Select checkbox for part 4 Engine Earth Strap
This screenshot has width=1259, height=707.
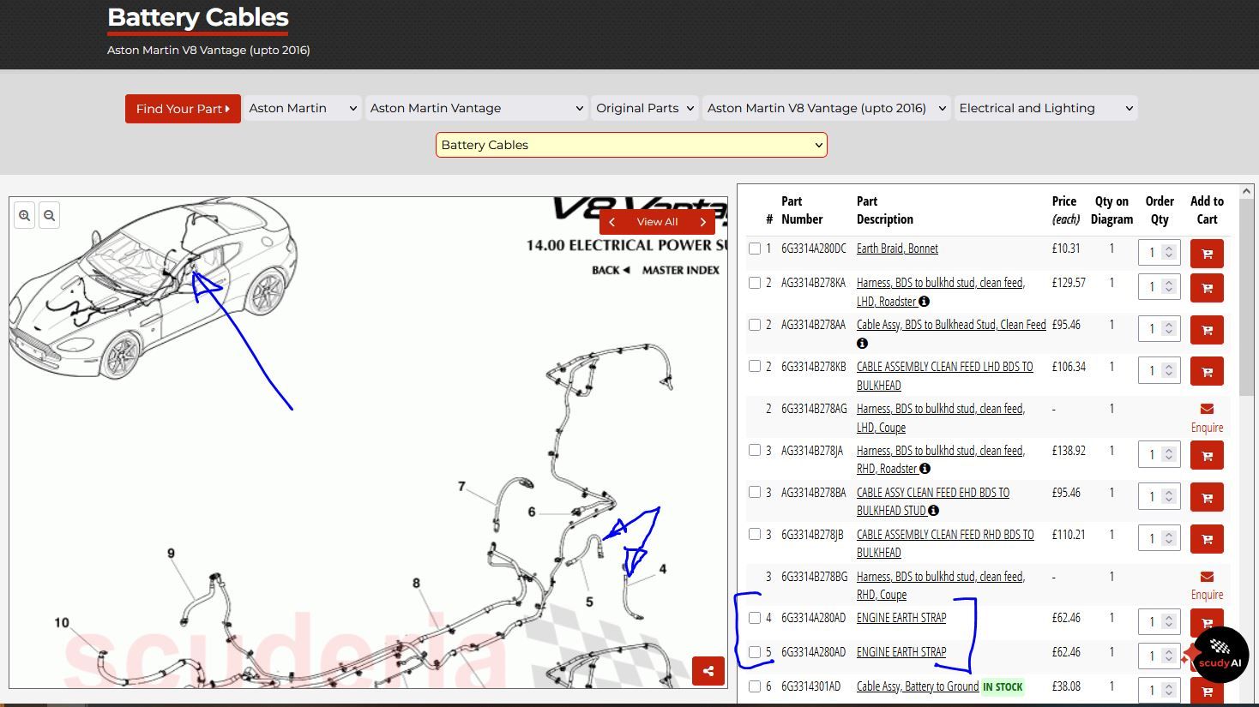coord(755,618)
